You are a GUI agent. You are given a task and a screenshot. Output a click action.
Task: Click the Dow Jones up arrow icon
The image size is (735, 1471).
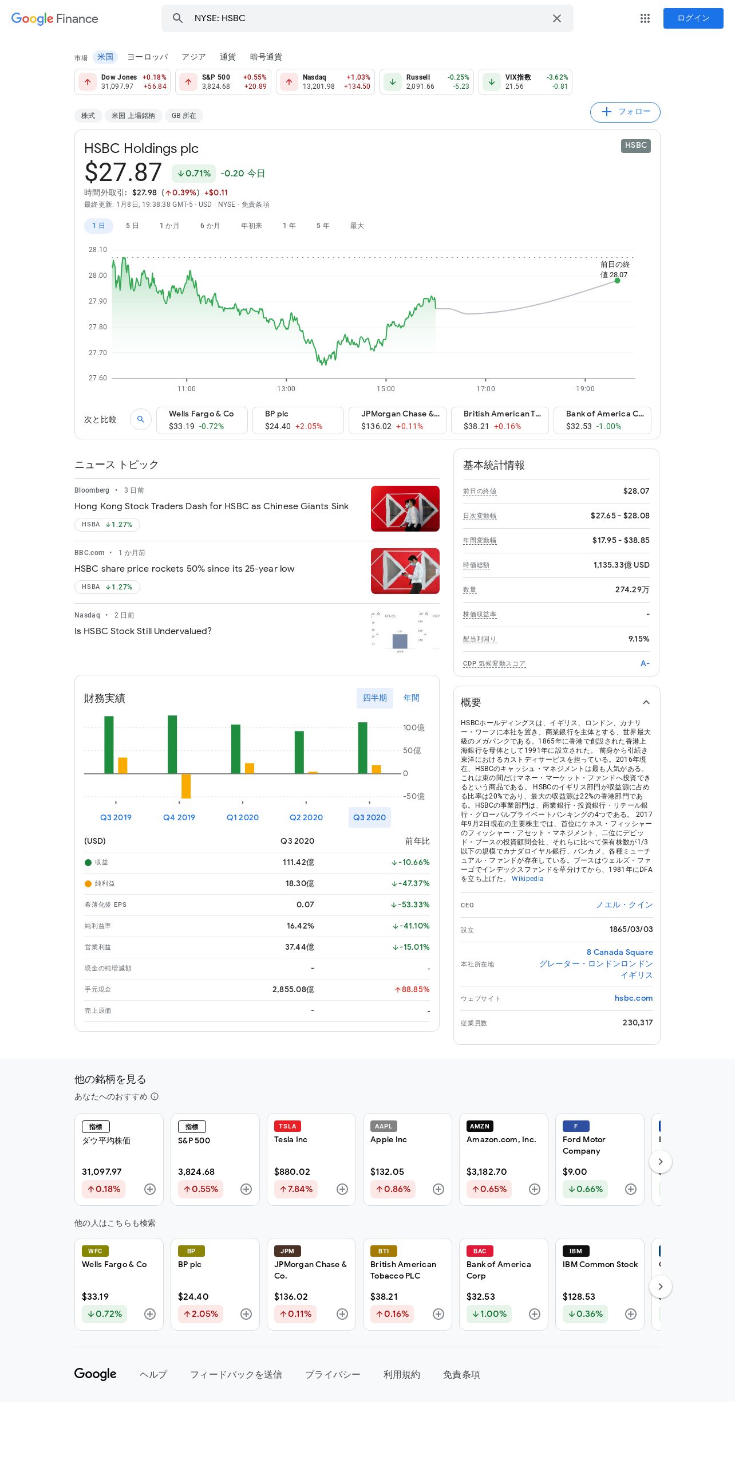[88, 82]
